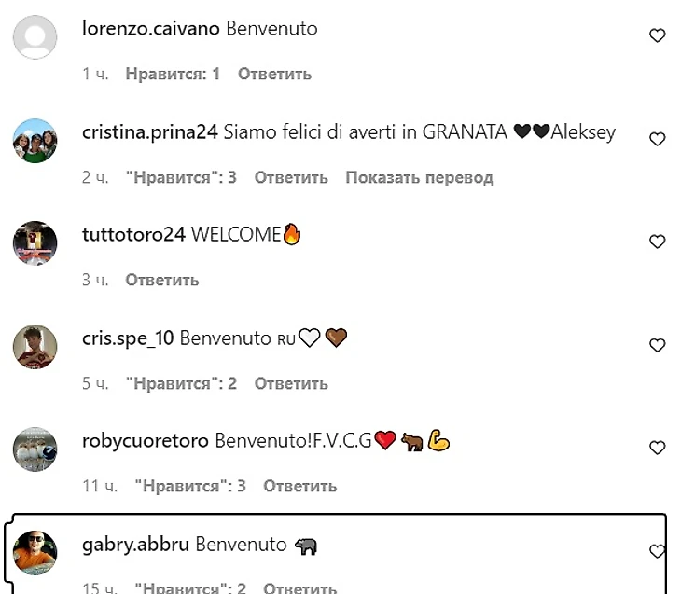Tap the heart beside gabry.abbru's comment

(x=657, y=550)
